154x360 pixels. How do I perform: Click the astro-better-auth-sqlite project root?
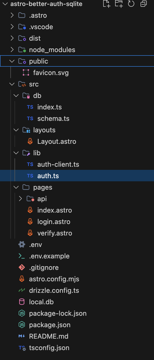[x=46, y=4]
